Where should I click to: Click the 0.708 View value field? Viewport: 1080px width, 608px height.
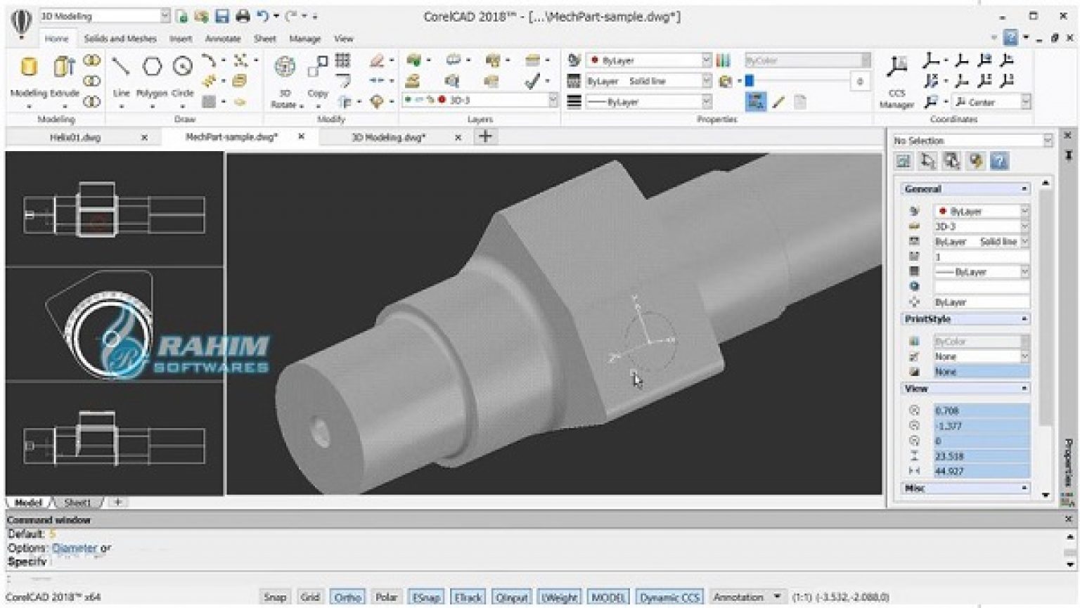point(981,410)
